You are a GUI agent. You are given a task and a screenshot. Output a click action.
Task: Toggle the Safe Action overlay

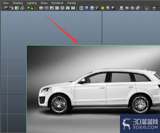click(68, 8)
